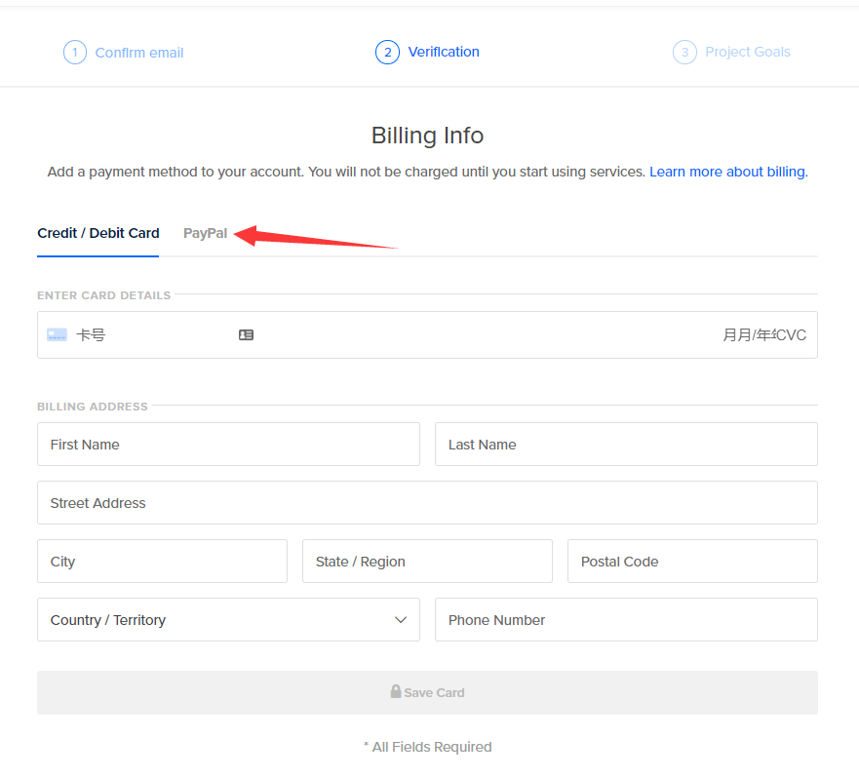Click the First Name input field
The width and height of the screenshot is (859, 778).
coord(228,445)
